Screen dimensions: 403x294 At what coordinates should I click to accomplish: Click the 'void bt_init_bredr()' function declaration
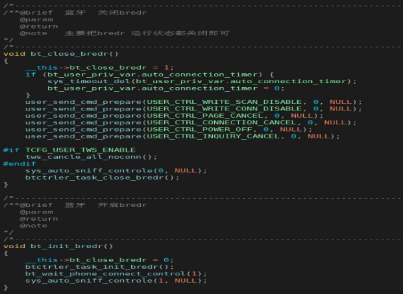point(58,246)
